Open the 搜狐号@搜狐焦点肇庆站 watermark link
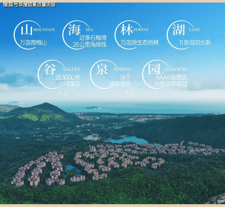 click(x=29, y=5)
